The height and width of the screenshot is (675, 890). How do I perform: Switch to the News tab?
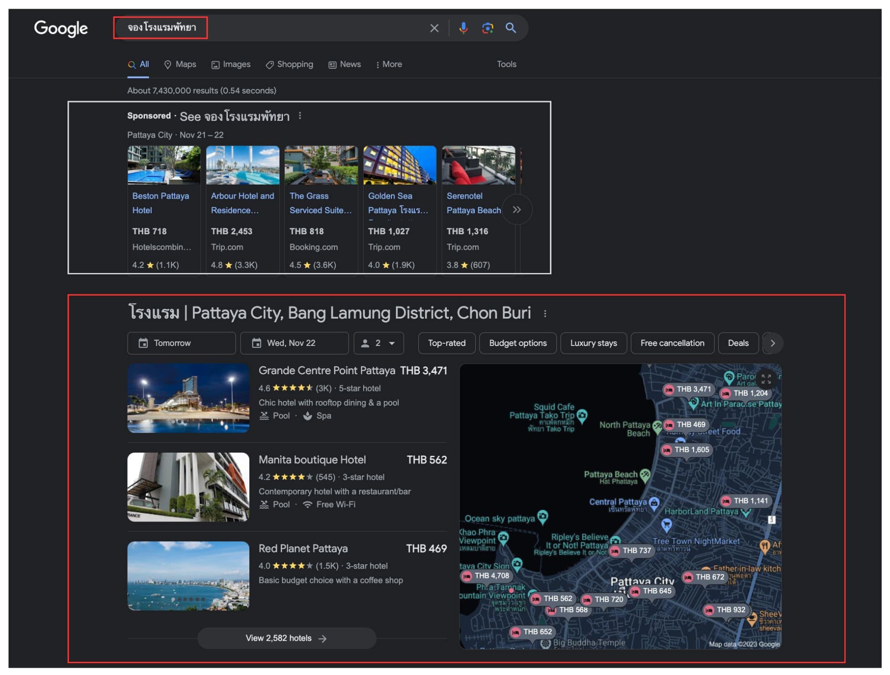(x=345, y=64)
